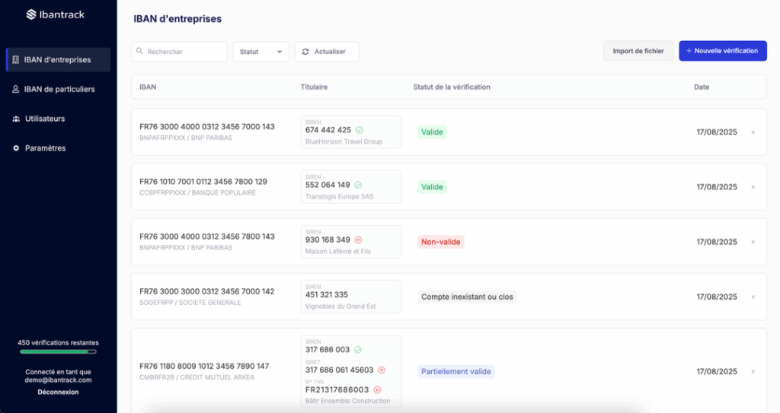Image resolution: width=780 pixels, height=413 pixels.
Task: Click the person icon beside IBAN de particuliers
Action: pyautogui.click(x=16, y=89)
